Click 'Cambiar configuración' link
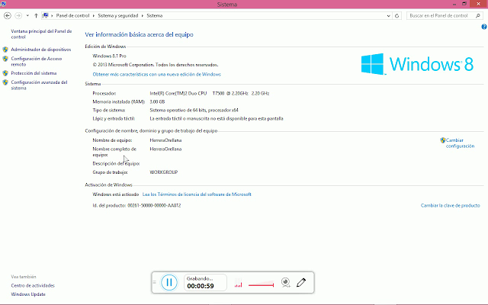This screenshot has width=488, height=305. point(461,143)
